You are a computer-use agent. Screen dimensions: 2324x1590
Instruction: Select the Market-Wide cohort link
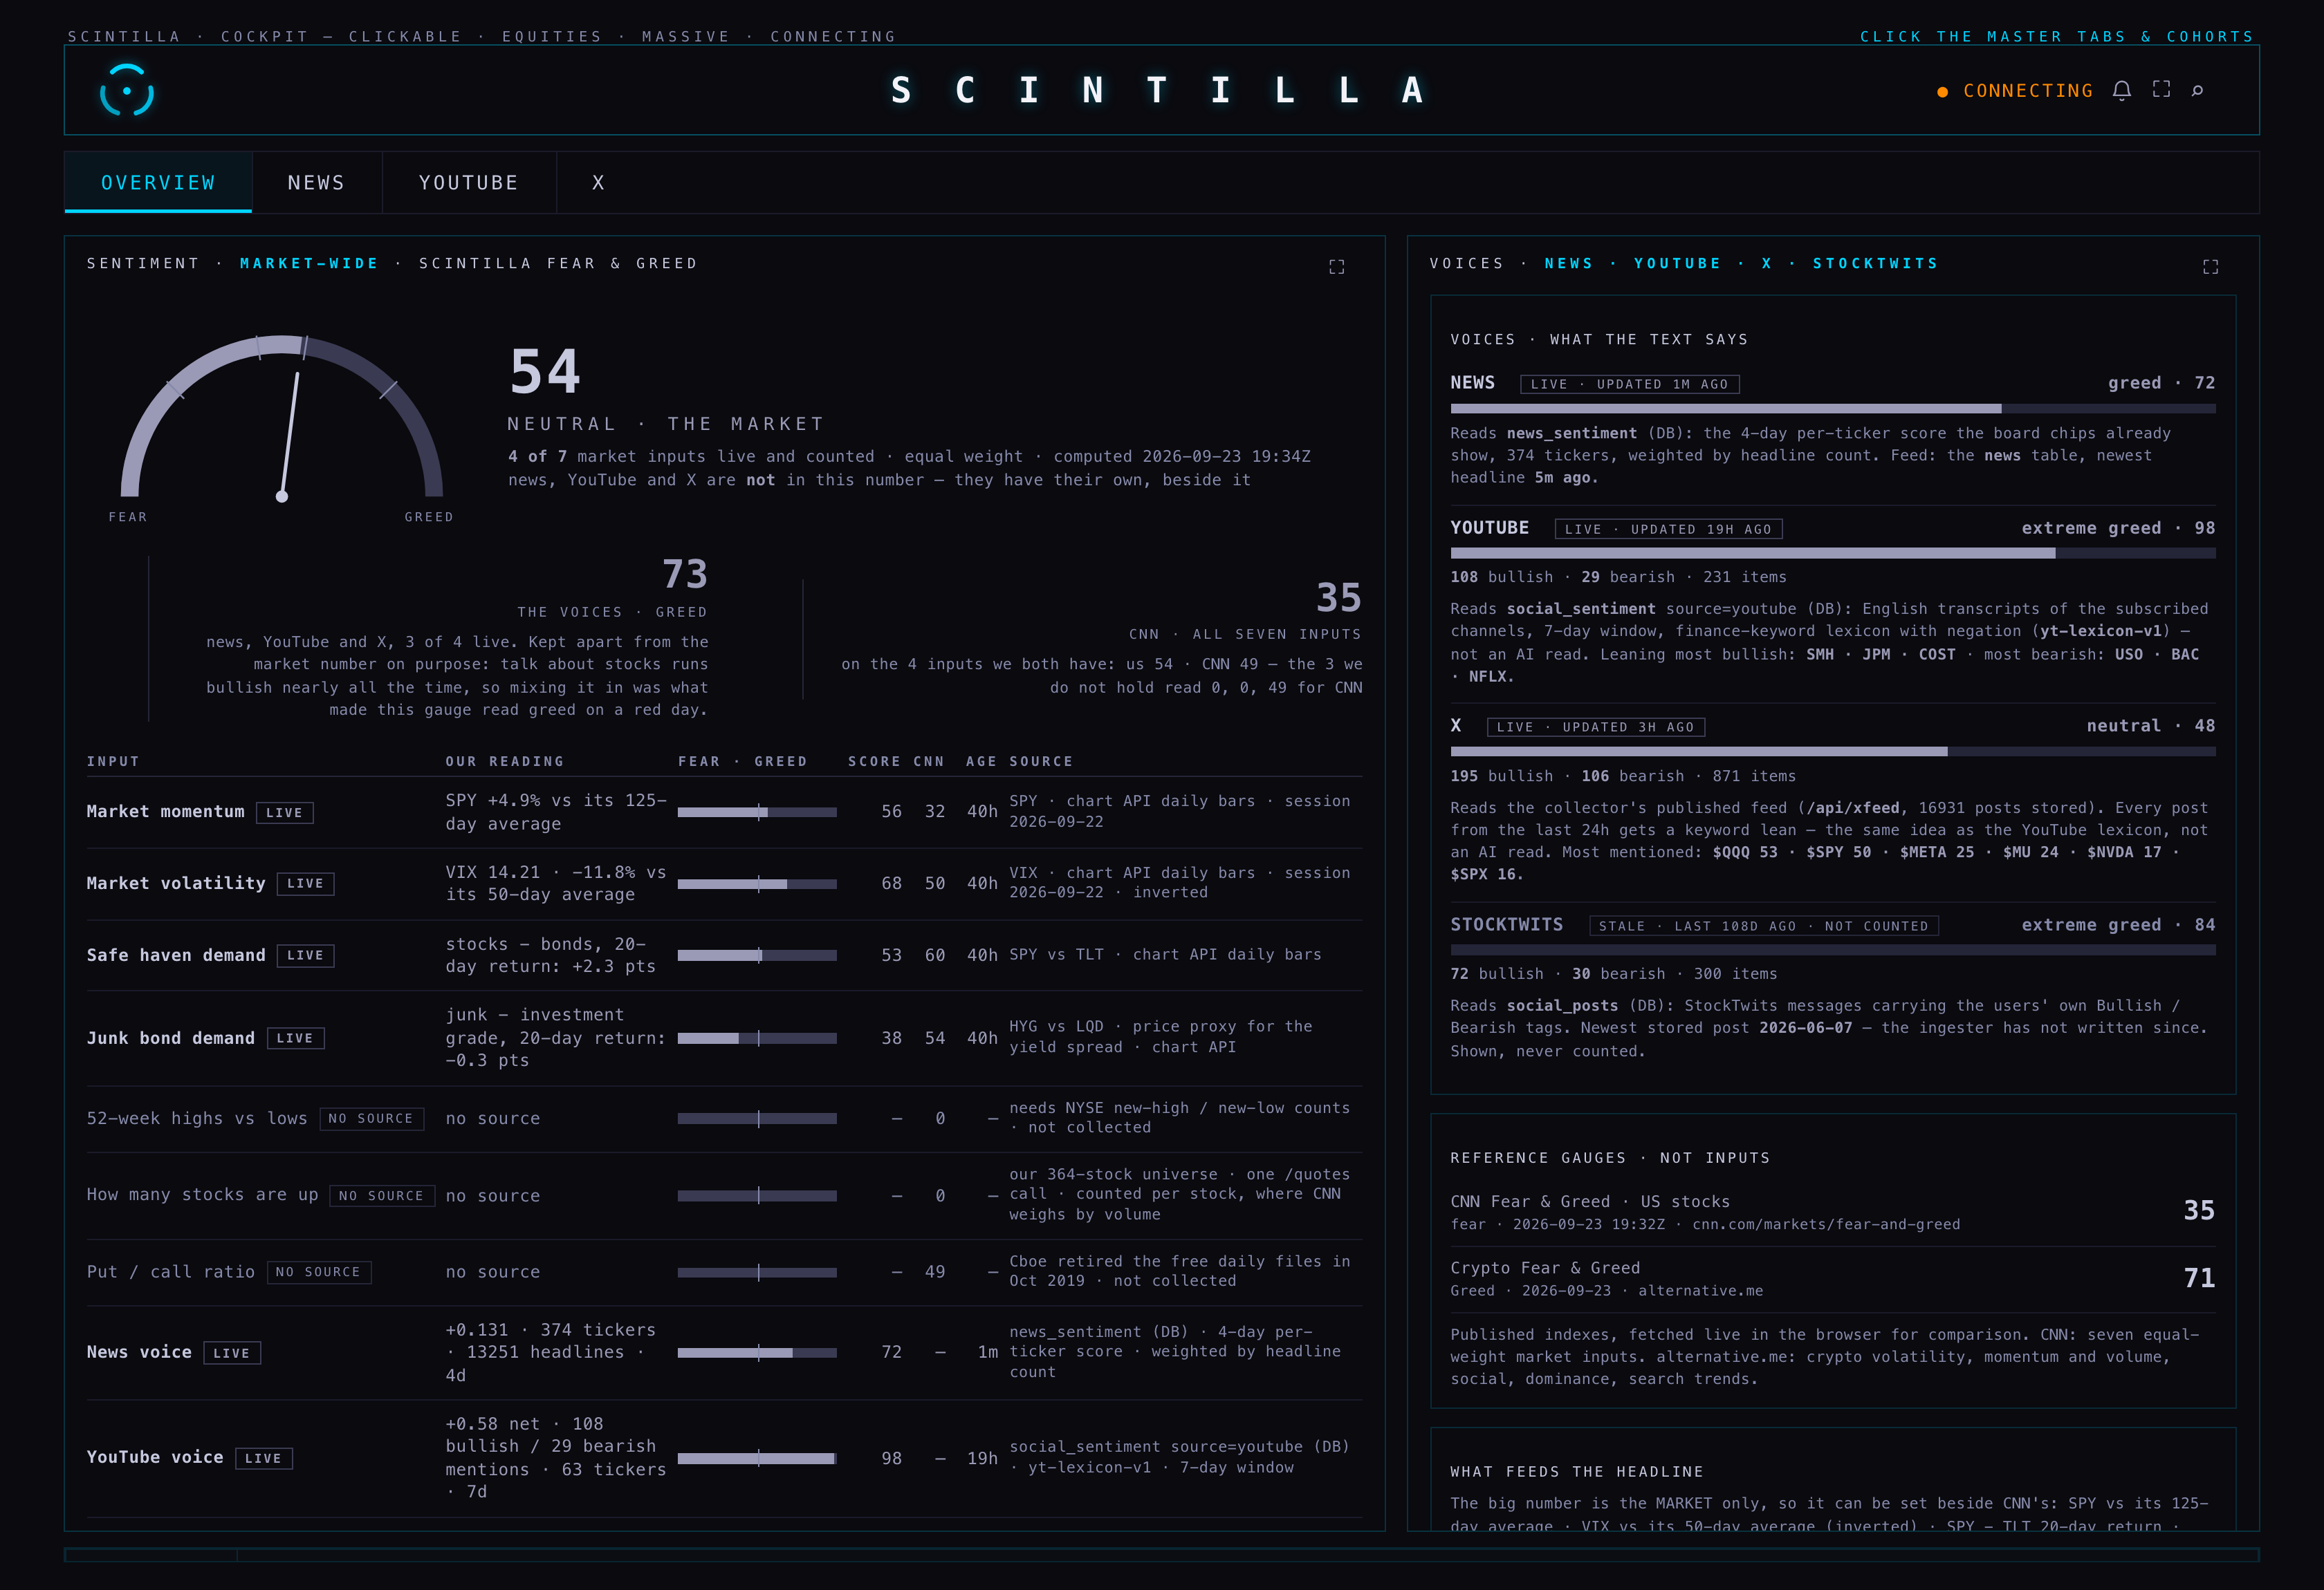click(x=309, y=264)
